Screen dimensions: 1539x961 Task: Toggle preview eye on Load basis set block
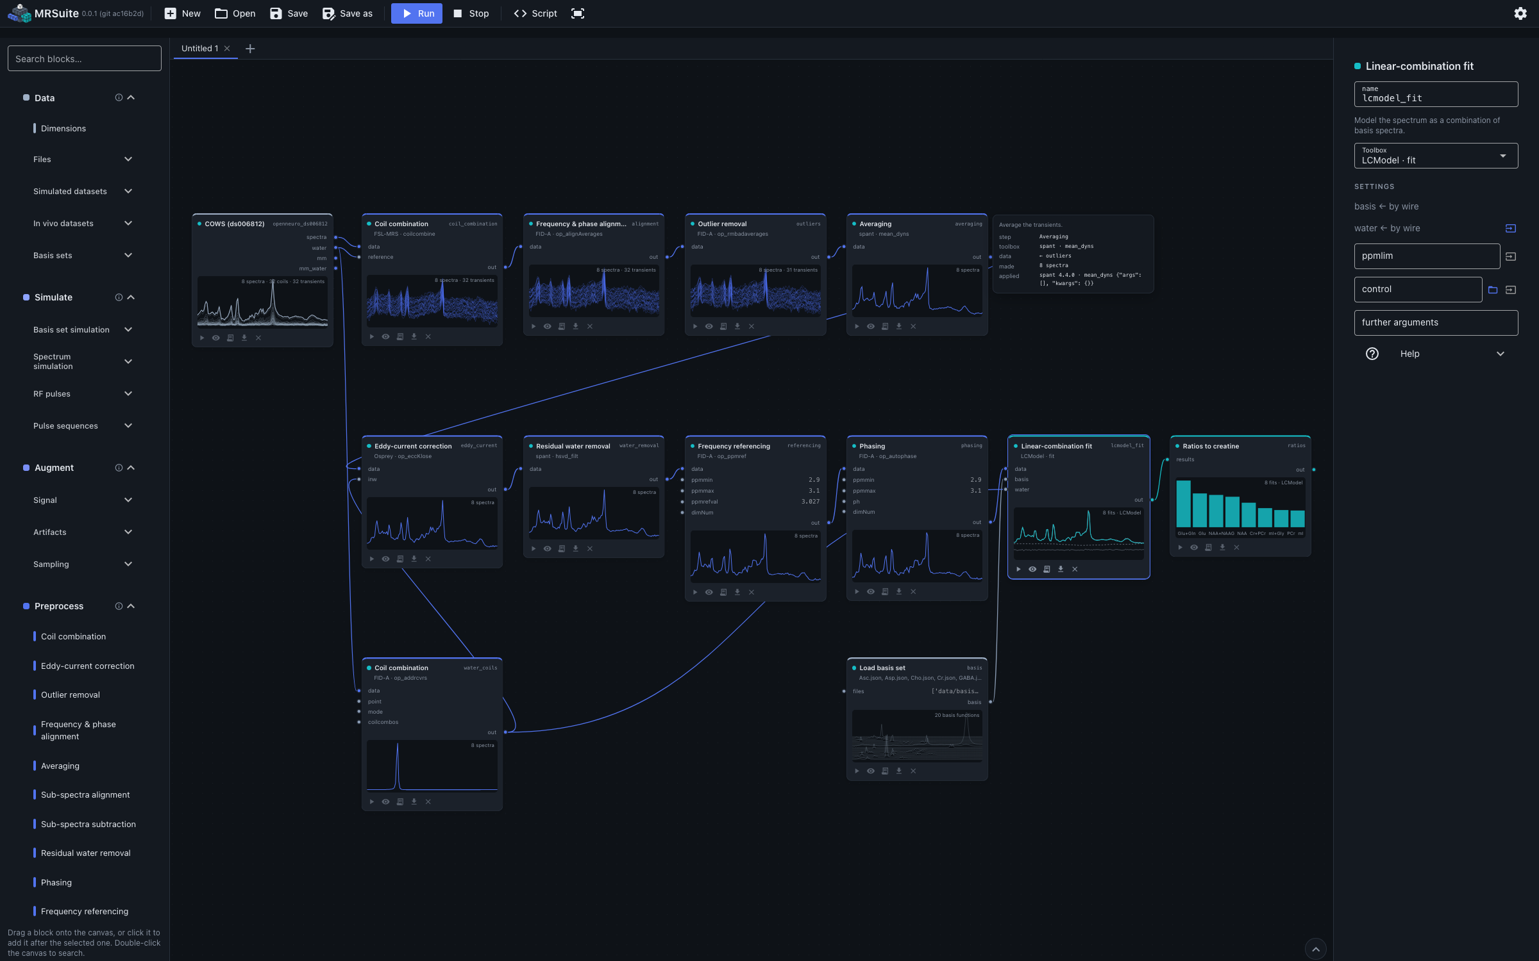click(x=871, y=771)
